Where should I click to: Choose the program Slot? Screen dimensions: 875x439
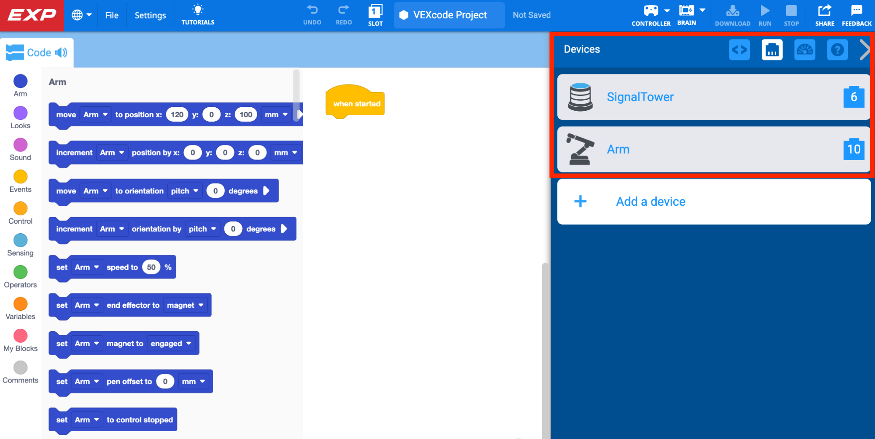pos(375,15)
